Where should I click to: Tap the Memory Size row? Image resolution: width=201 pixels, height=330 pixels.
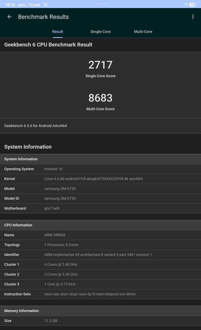tap(100, 321)
